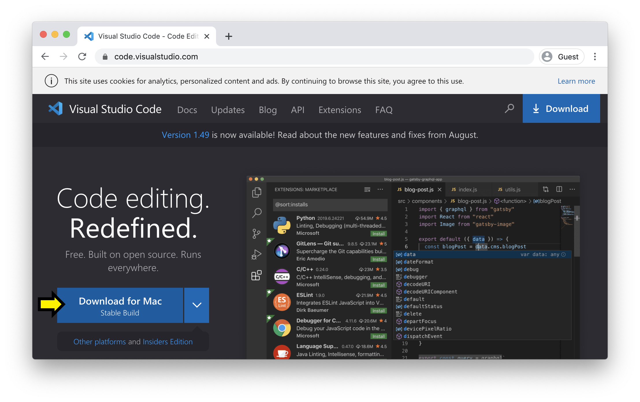Open Chrome's three-dot menu
The height and width of the screenshot is (402, 640).
[595, 57]
